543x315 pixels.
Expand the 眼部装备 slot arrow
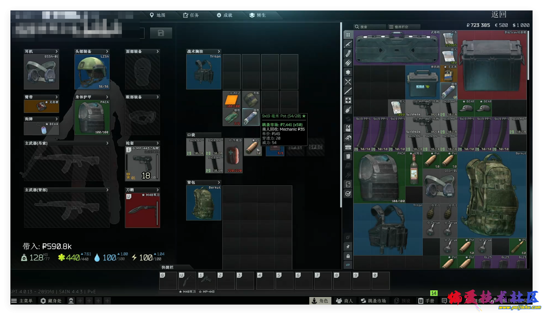157,97
